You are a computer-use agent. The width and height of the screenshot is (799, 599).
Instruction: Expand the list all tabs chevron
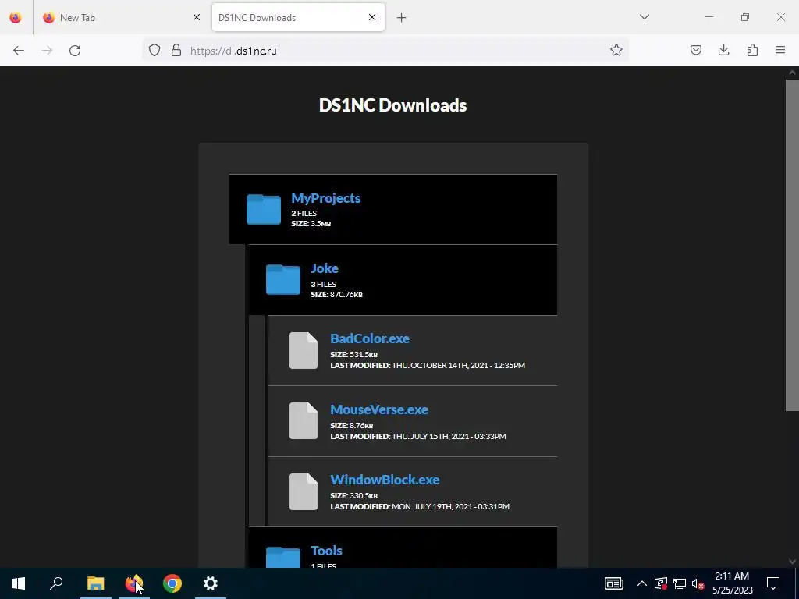tap(644, 17)
